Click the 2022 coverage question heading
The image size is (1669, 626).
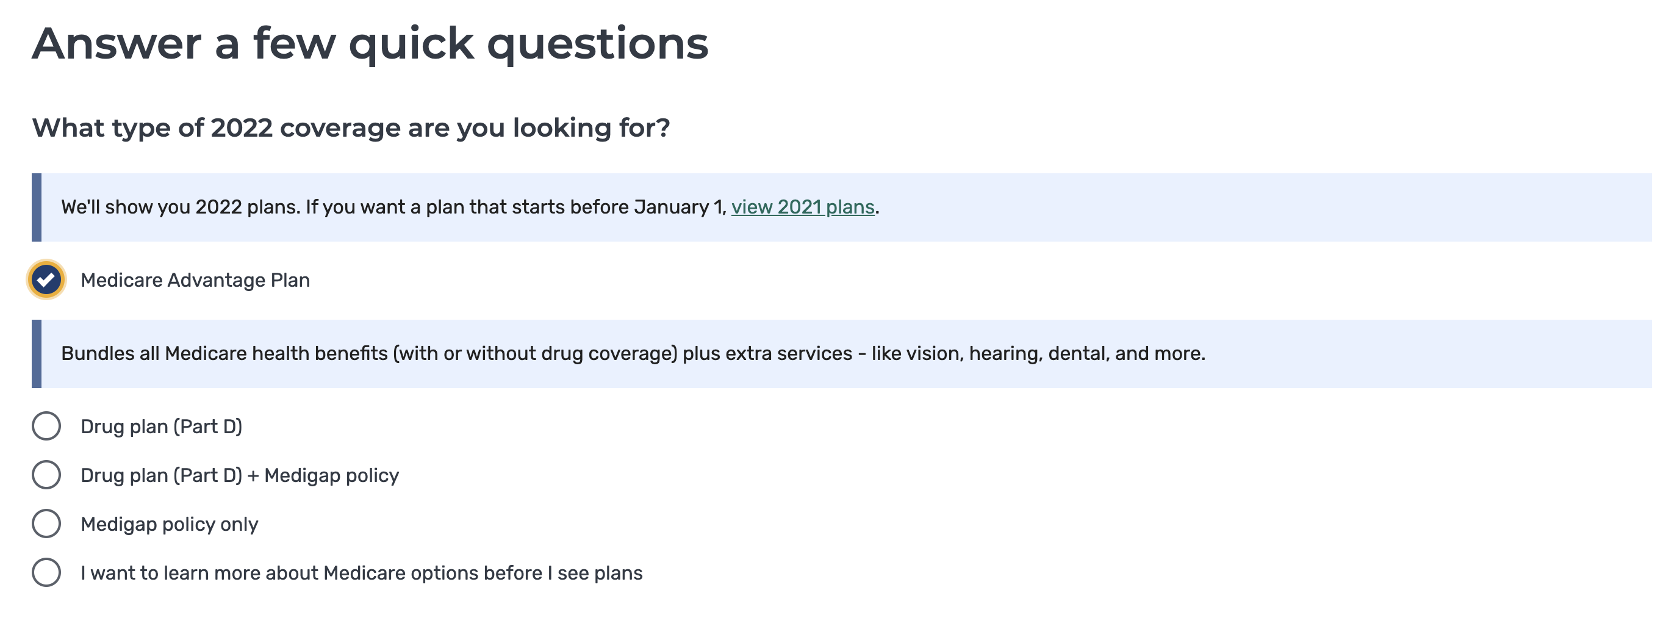[x=351, y=128]
